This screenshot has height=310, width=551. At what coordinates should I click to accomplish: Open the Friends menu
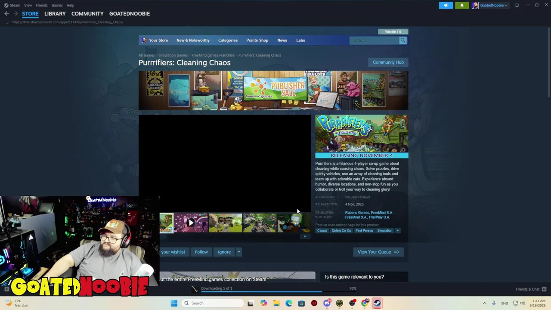pyautogui.click(x=42, y=5)
